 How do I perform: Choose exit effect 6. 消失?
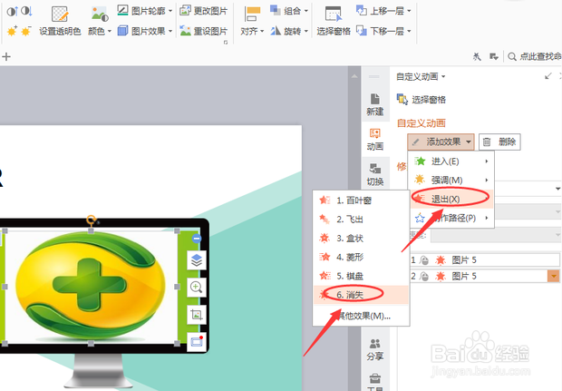[361, 295]
